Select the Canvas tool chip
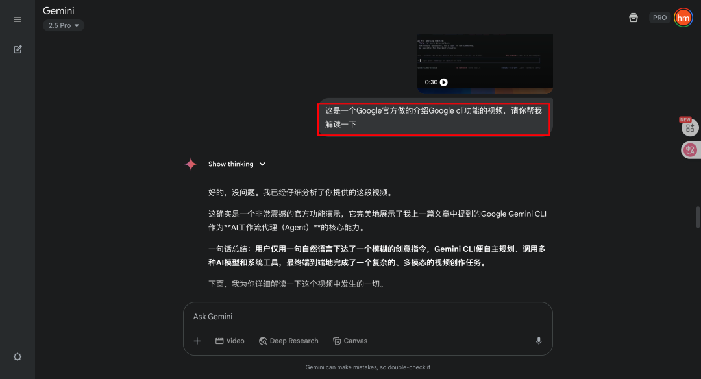Viewport: 701px width, 379px height. (350, 341)
